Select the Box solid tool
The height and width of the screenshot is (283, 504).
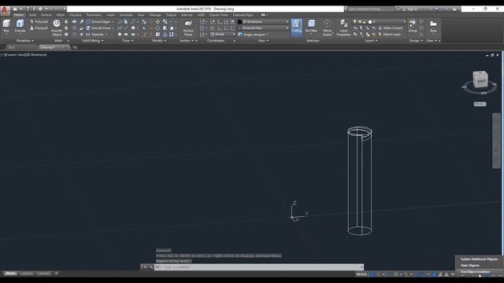coord(7,27)
